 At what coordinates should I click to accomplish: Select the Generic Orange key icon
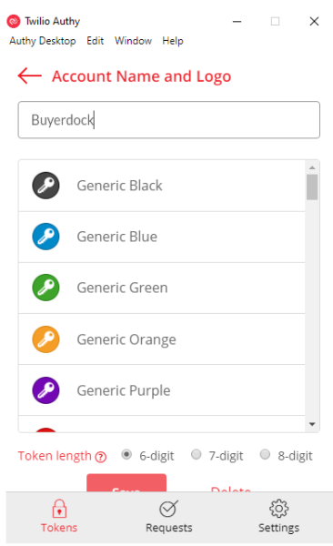click(45, 339)
